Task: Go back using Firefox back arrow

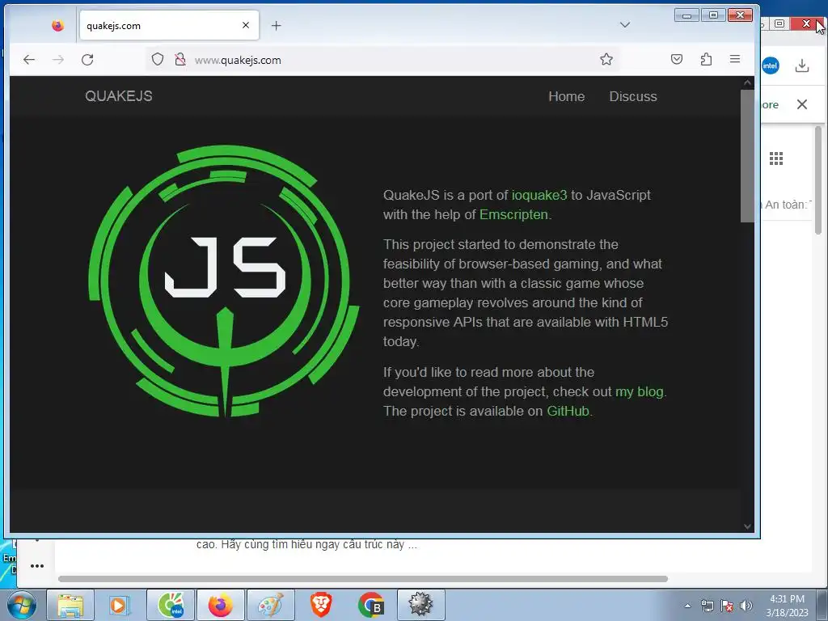Action: click(29, 60)
